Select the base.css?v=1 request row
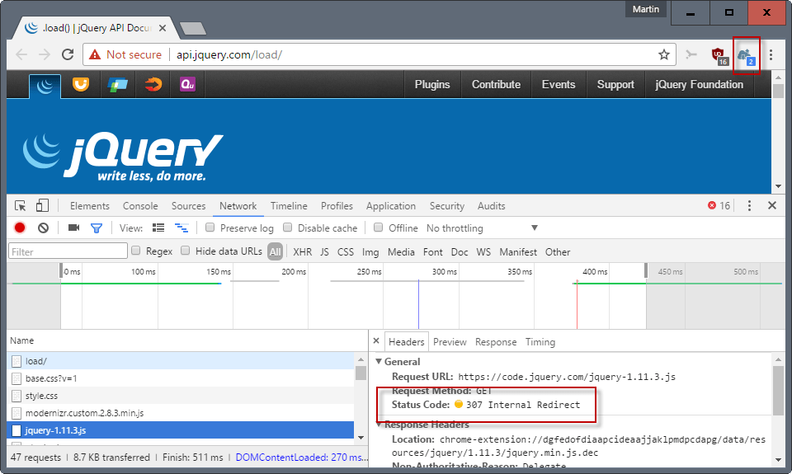The image size is (792, 474). pos(181,378)
